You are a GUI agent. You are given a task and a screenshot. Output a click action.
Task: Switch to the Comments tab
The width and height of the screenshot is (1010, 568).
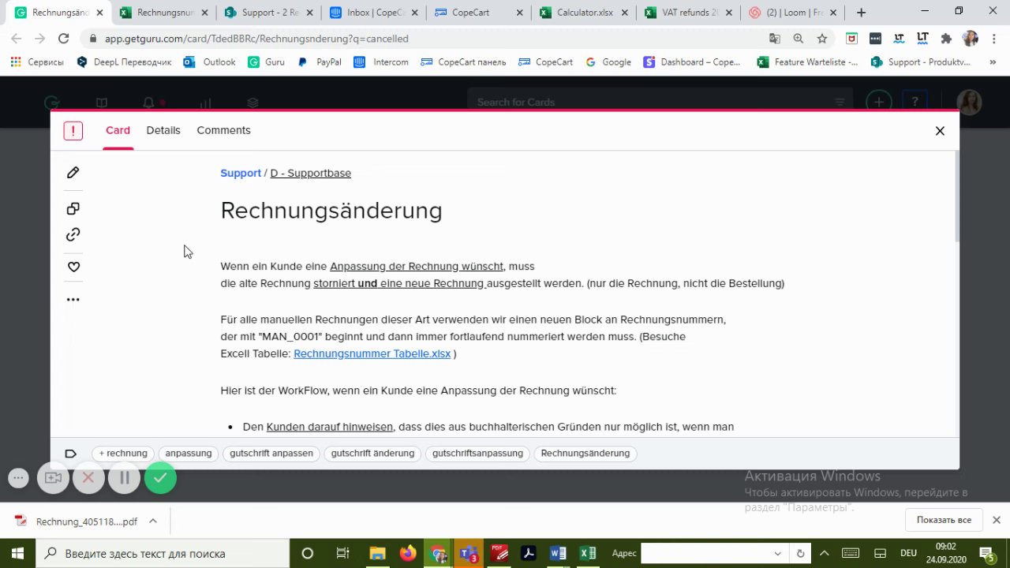point(223,130)
